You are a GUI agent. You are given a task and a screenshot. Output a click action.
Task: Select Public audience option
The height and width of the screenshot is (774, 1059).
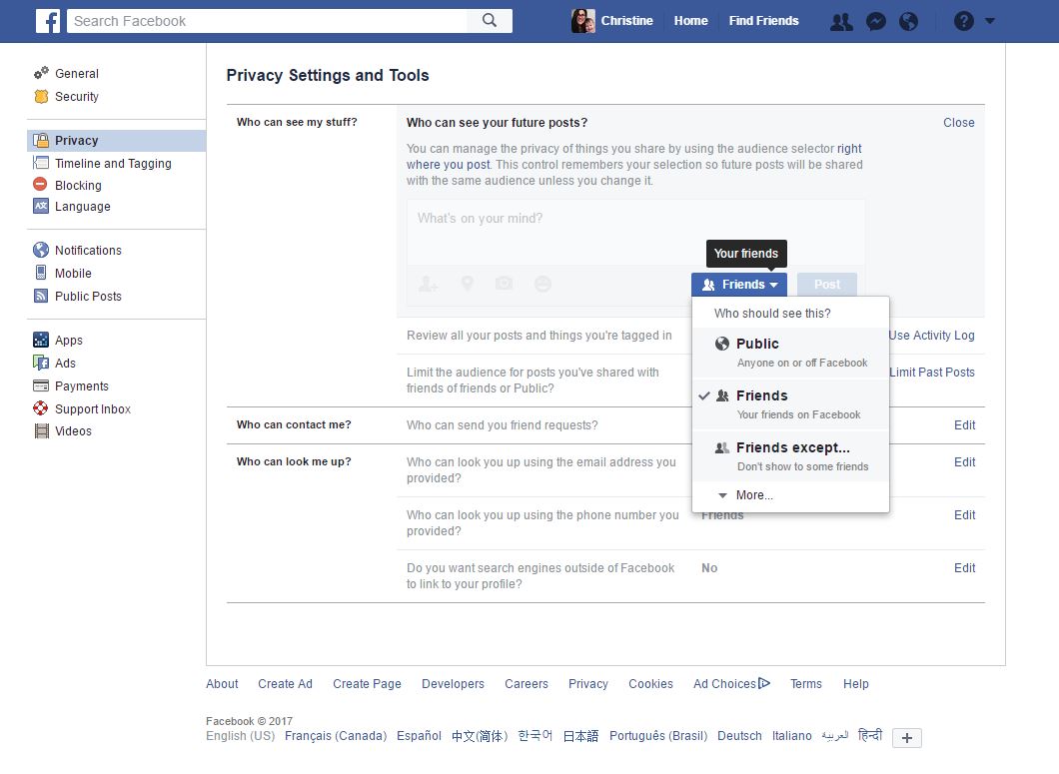pos(790,353)
